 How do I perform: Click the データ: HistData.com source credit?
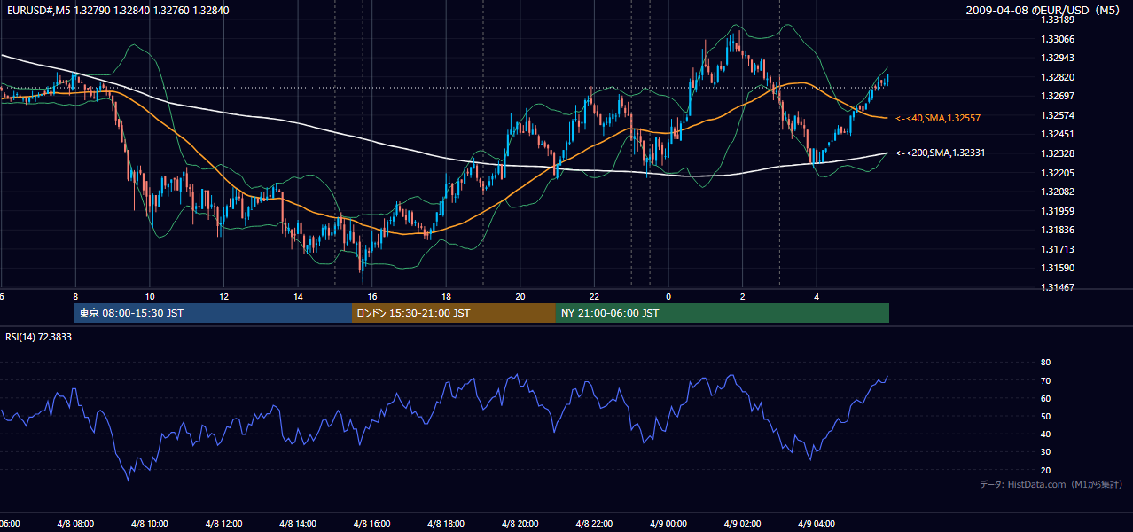click(1051, 484)
